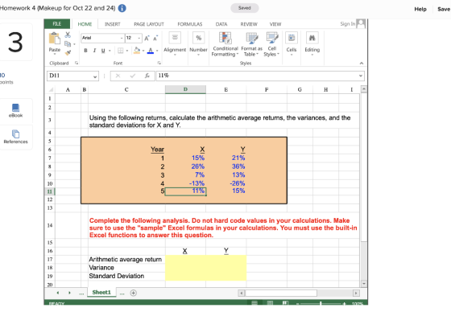
Task: Switch to the HOME tab
Action: (85, 24)
